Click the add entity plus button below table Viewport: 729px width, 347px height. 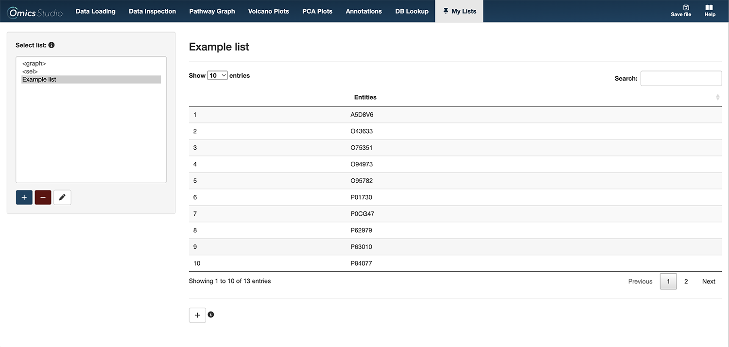197,315
